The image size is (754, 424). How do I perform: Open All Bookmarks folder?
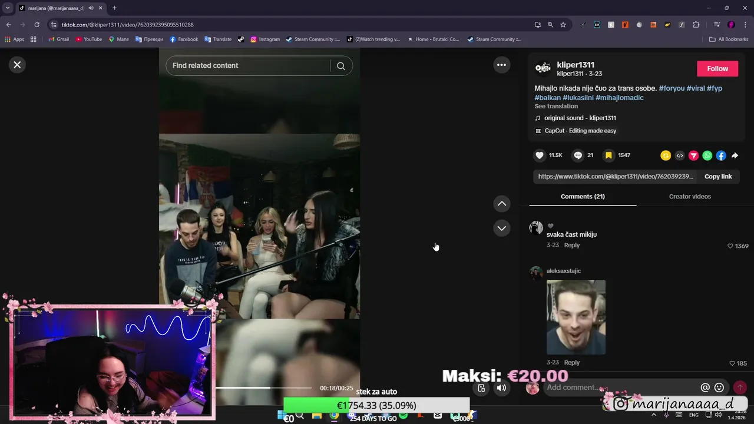[x=729, y=39]
